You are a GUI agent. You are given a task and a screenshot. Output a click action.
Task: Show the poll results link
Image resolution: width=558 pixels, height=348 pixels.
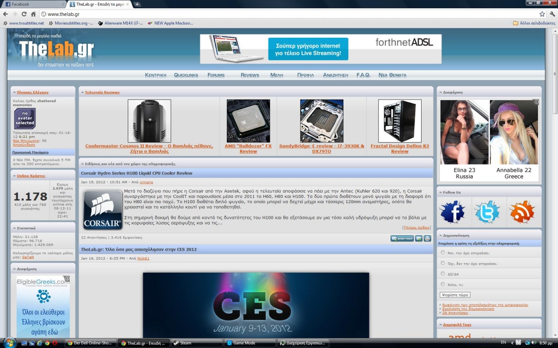click(485, 305)
